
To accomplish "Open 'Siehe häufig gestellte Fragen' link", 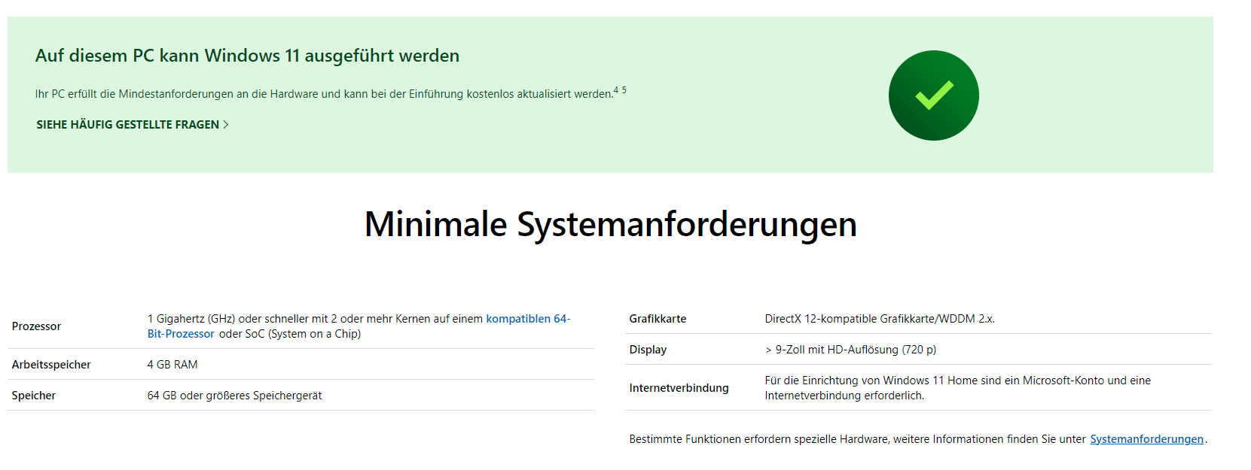I will click(133, 125).
